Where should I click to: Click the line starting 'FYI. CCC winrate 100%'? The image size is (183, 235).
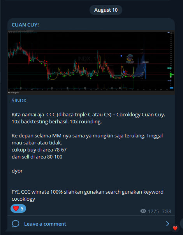(x=88, y=192)
